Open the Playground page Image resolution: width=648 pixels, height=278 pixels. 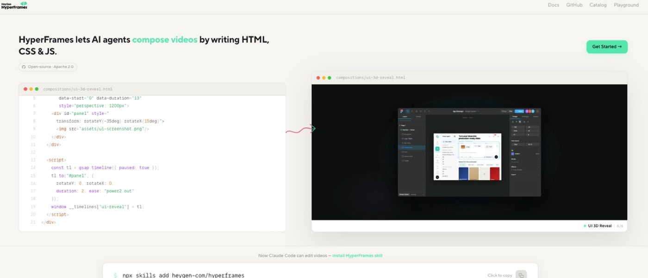coord(626,5)
